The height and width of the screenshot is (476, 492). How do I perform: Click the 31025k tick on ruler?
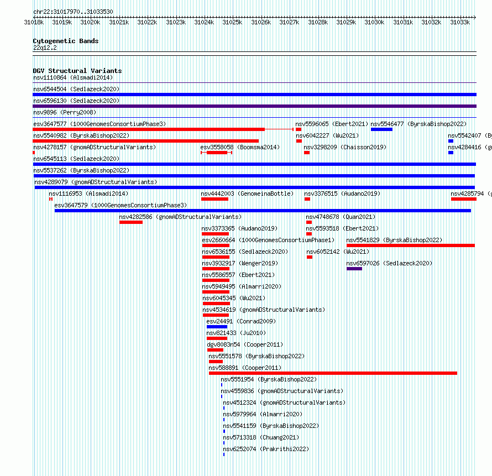click(232, 22)
